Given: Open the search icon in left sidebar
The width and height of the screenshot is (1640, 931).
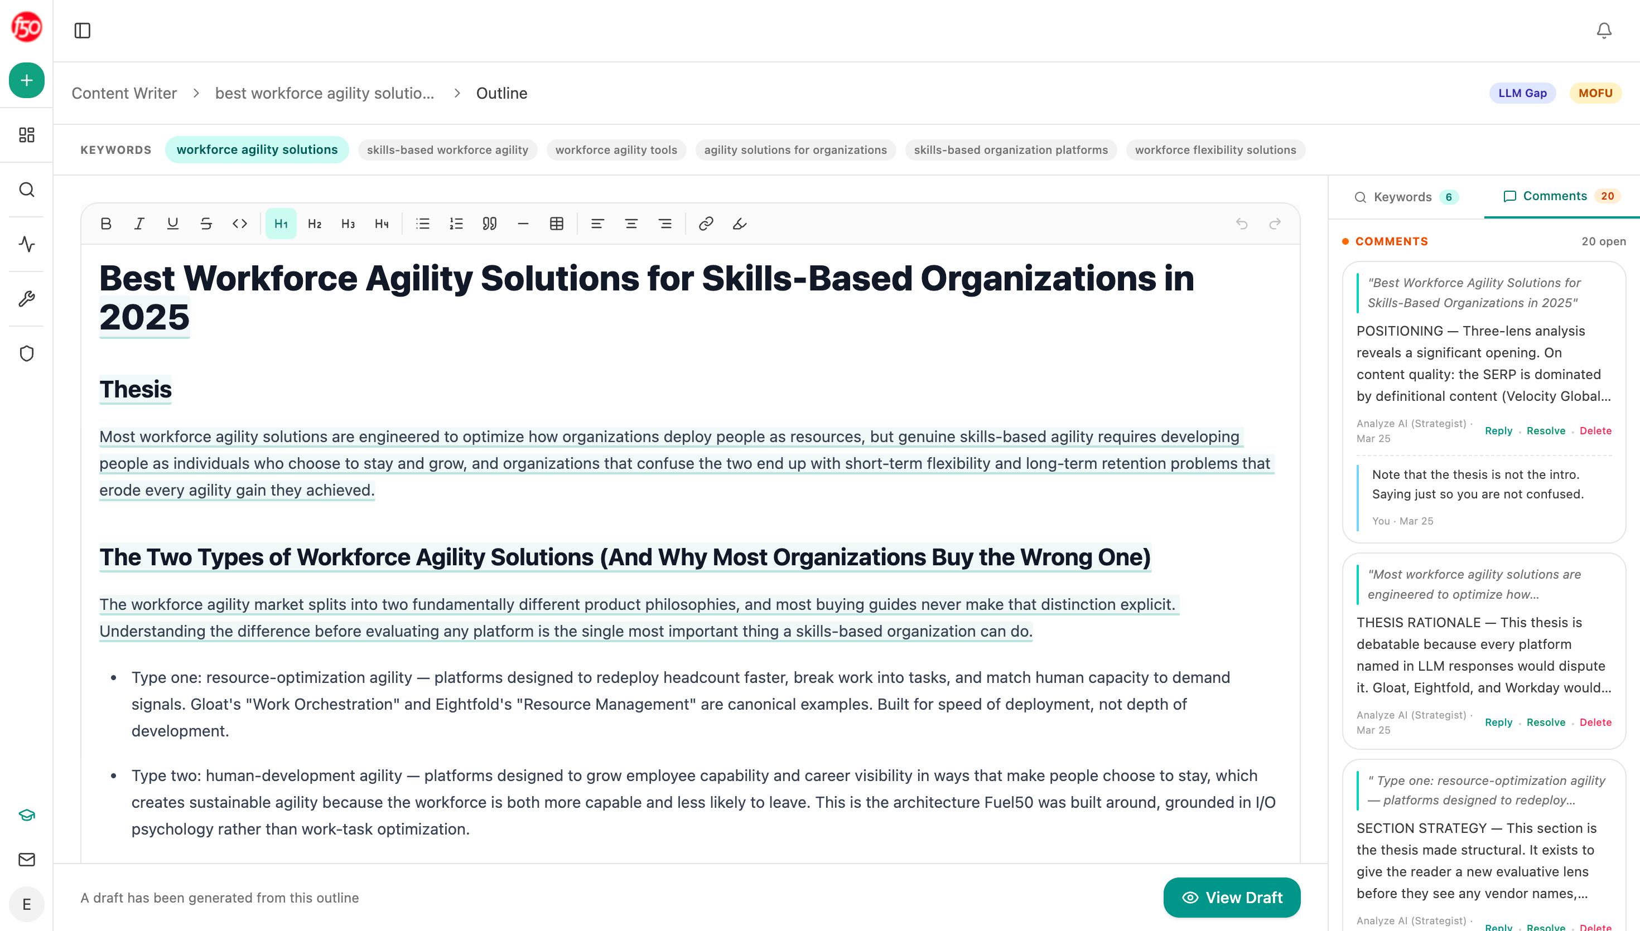Looking at the screenshot, I should click(26, 190).
